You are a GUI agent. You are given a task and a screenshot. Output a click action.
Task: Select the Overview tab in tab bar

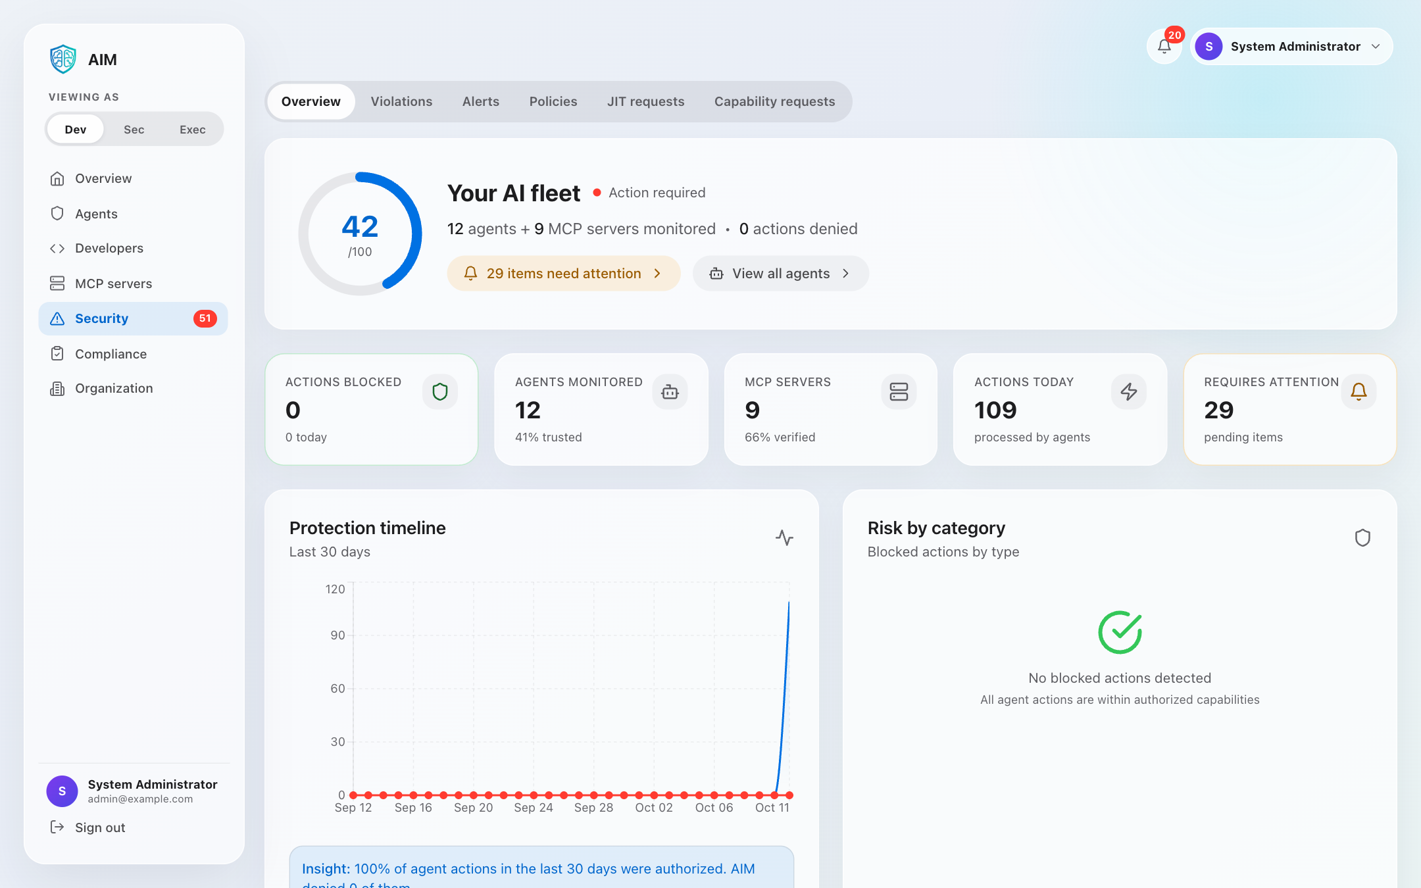pos(311,101)
